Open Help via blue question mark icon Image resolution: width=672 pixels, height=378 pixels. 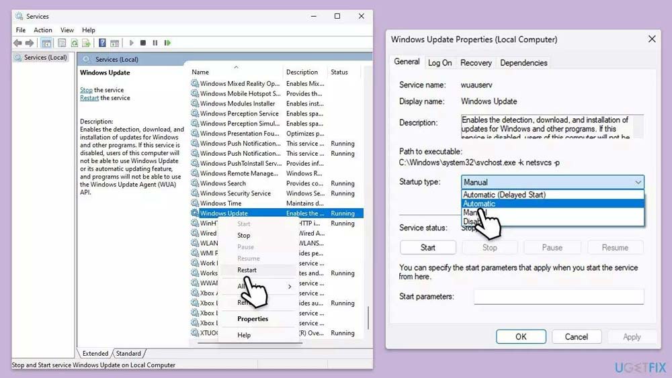pos(102,43)
